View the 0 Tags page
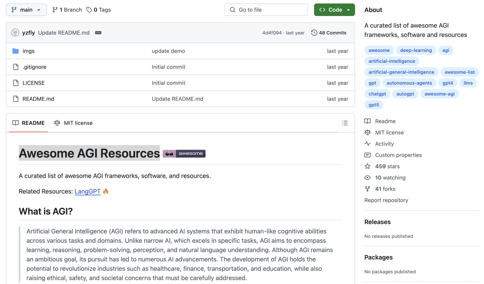 click(x=99, y=10)
